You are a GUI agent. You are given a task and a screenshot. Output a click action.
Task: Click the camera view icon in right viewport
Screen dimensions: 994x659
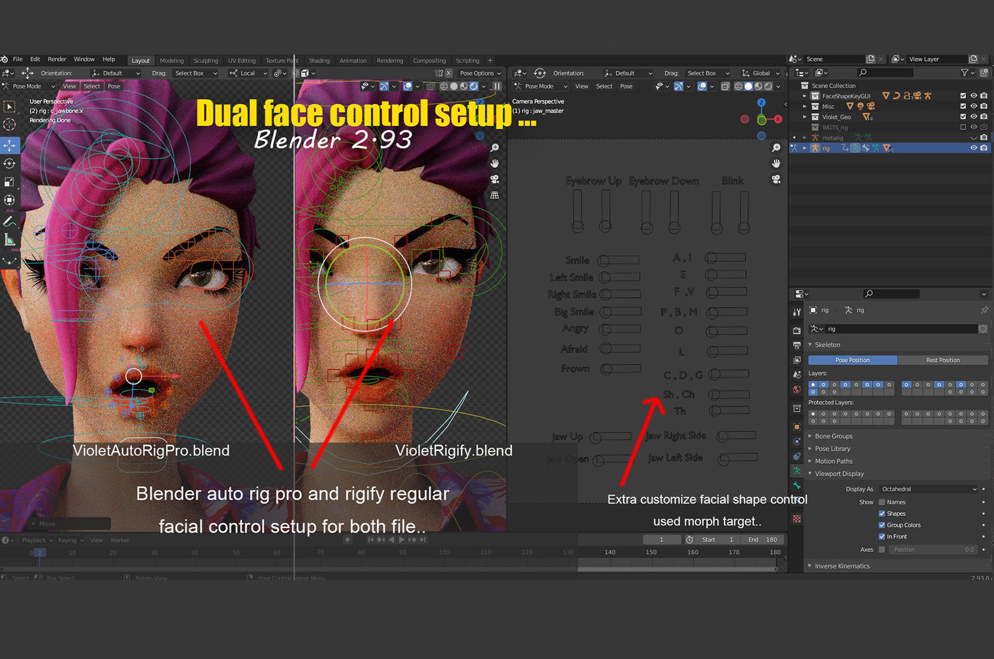776,179
